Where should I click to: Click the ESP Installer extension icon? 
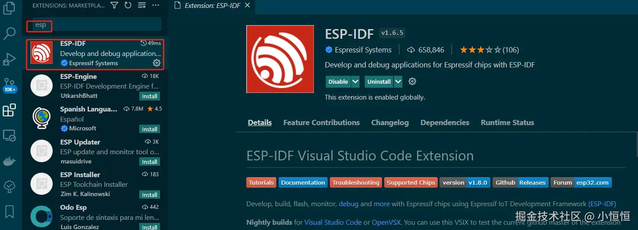click(x=42, y=184)
